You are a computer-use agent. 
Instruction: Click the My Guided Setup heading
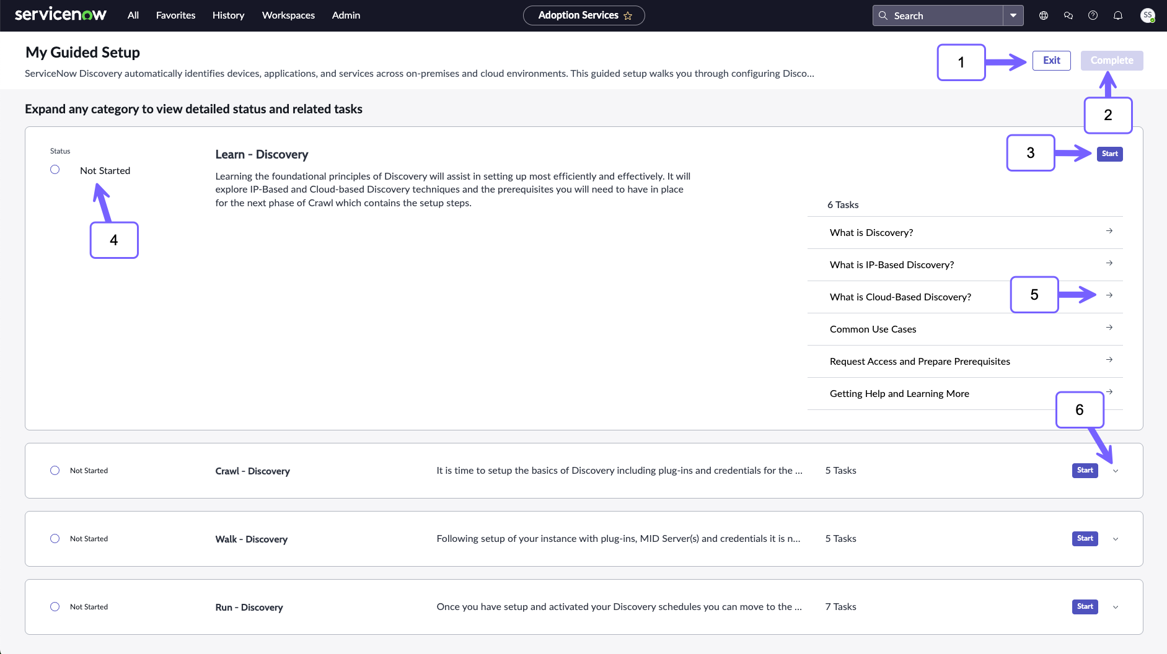[x=82, y=53]
